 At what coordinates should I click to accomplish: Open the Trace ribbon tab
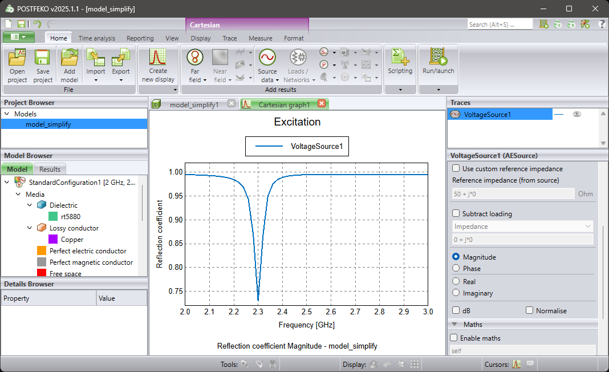coord(230,38)
